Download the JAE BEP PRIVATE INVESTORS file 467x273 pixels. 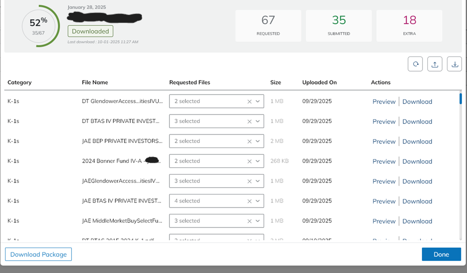tap(417, 141)
